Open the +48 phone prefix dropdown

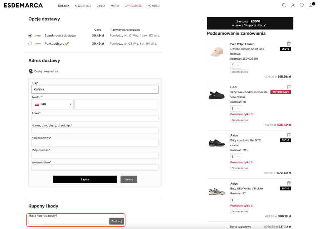coord(53,104)
